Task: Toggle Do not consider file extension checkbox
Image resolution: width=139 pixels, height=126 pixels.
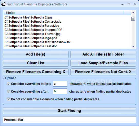Action: pos(8,99)
